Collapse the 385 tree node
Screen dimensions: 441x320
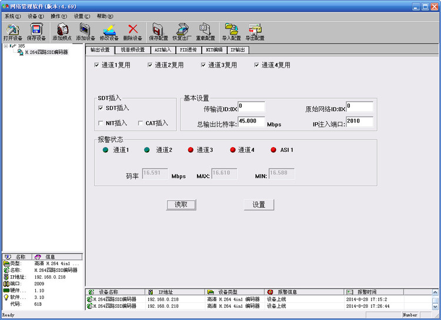[x=6, y=46]
